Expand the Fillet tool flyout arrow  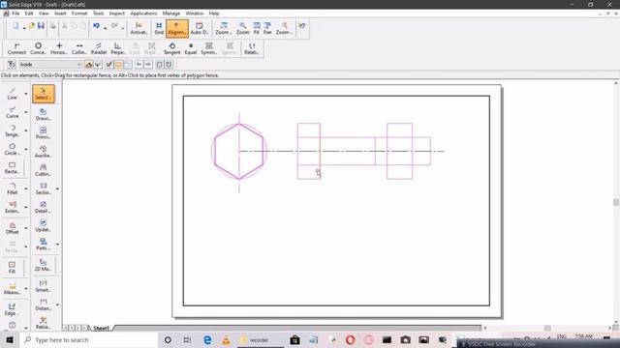26,189
